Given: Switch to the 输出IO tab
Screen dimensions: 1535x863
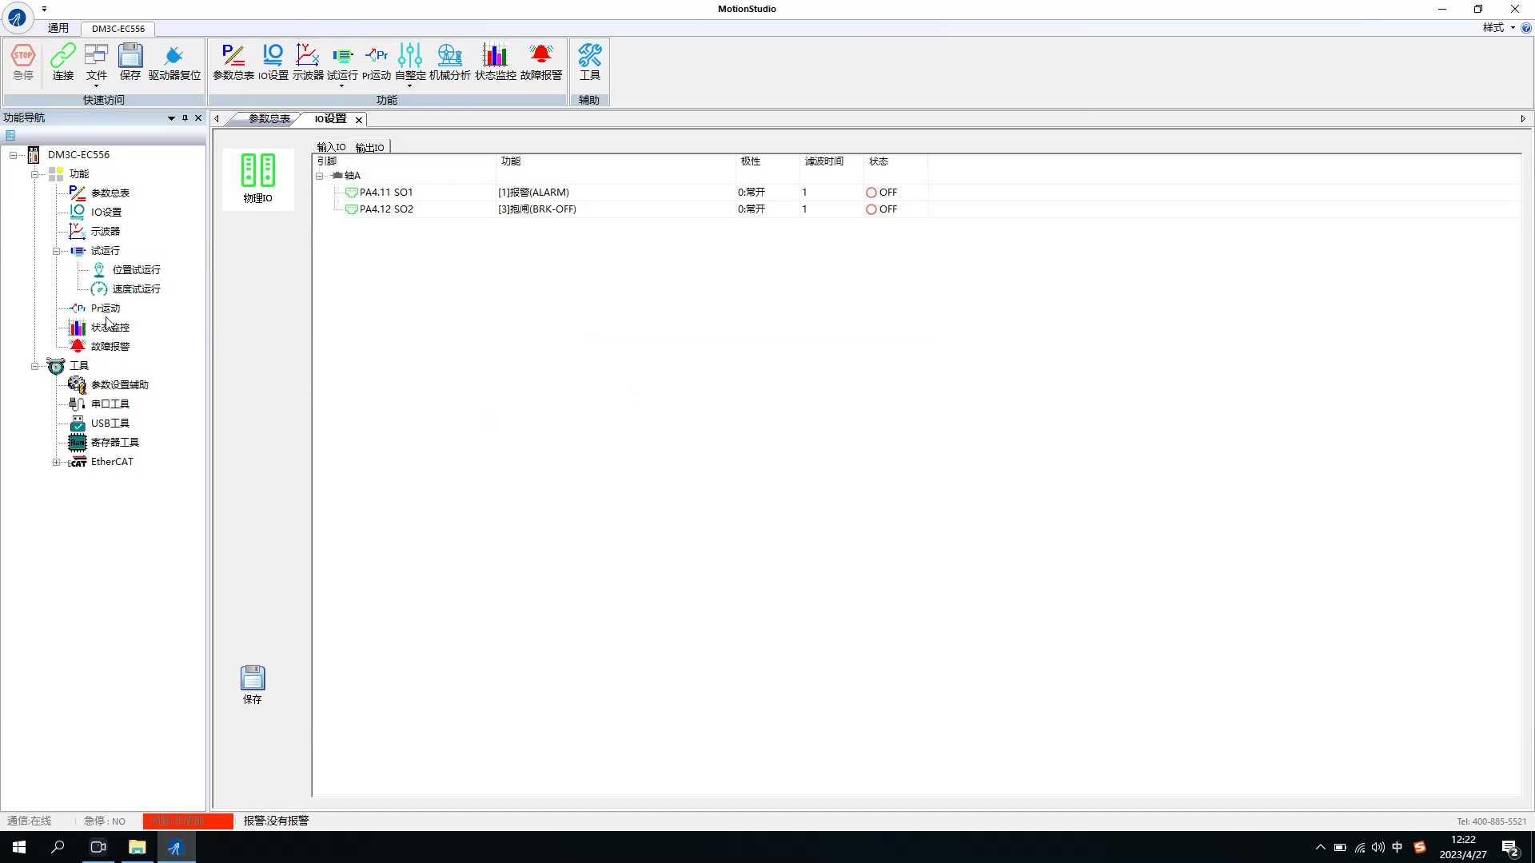Looking at the screenshot, I should 369,146.
